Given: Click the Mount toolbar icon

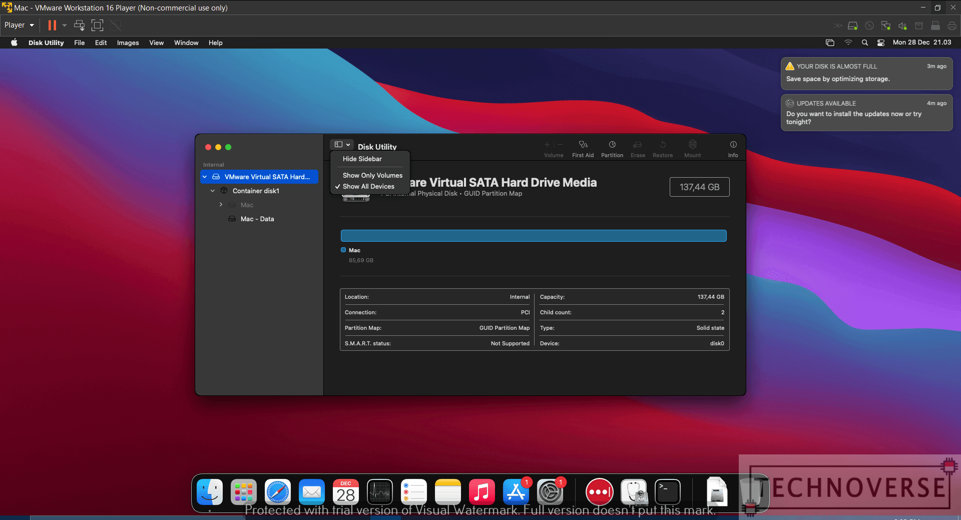Looking at the screenshot, I should tap(693, 145).
